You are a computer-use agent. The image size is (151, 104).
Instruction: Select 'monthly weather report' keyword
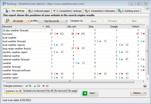pyautogui.click(x=15, y=52)
